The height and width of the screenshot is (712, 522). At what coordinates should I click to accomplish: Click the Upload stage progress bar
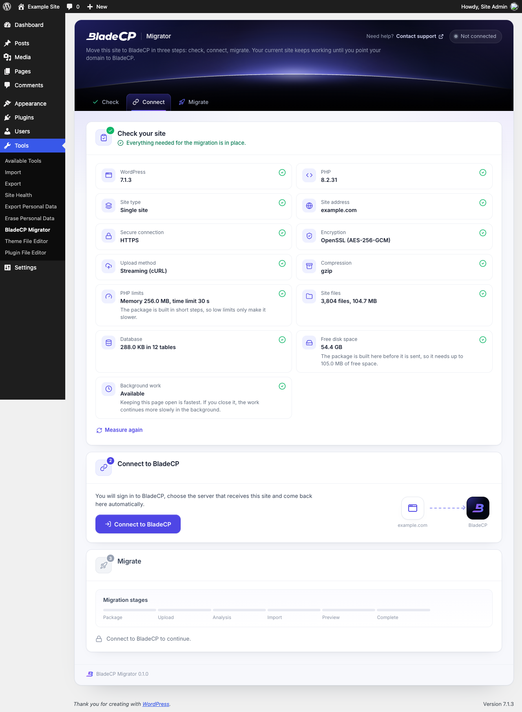point(184,610)
